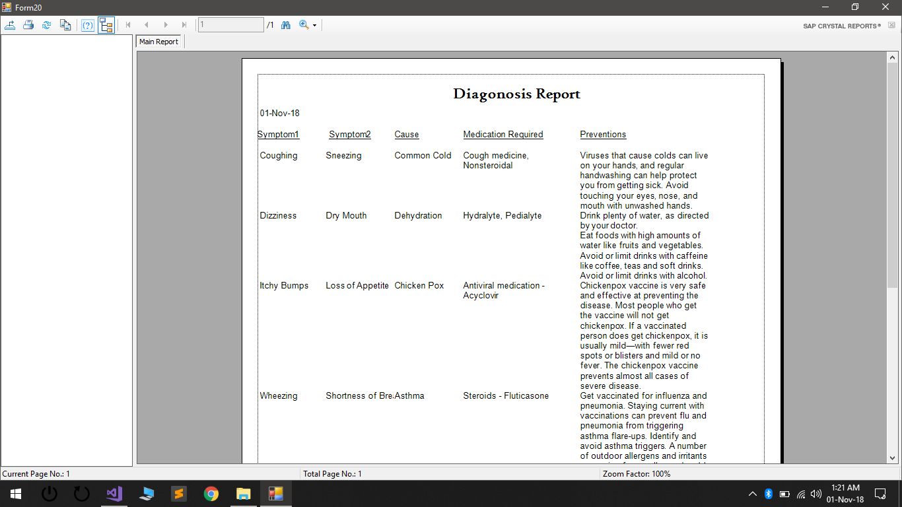Click the Itchy Bumps cell
This screenshot has width=902, height=507.
pos(284,286)
